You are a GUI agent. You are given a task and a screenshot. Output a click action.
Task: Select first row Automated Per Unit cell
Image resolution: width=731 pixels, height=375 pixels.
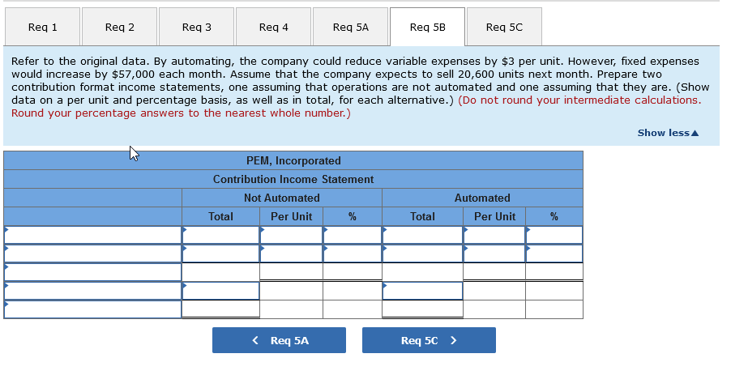point(494,235)
